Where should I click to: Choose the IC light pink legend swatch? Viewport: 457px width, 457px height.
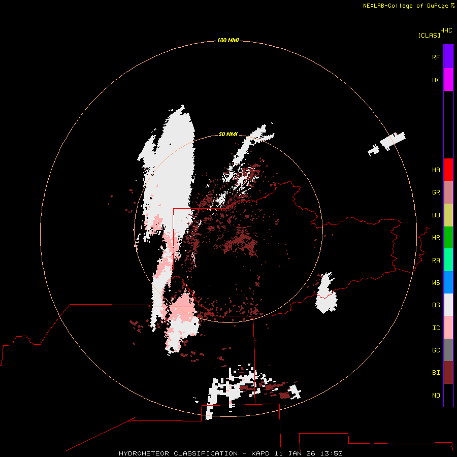(x=448, y=328)
